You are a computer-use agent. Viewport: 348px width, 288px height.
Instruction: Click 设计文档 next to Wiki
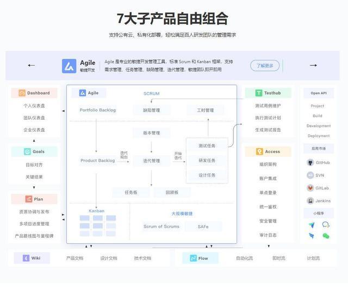(x=109, y=258)
